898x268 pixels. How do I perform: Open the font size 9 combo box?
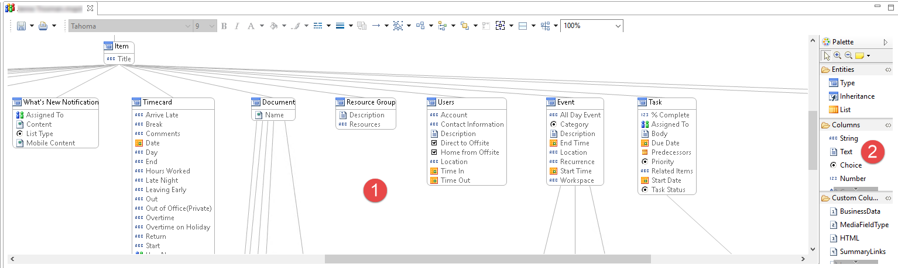click(x=205, y=26)
